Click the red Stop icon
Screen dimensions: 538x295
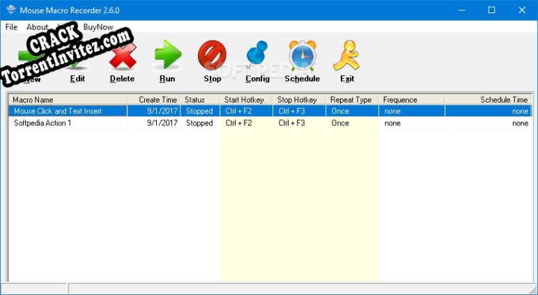[212, 55]
